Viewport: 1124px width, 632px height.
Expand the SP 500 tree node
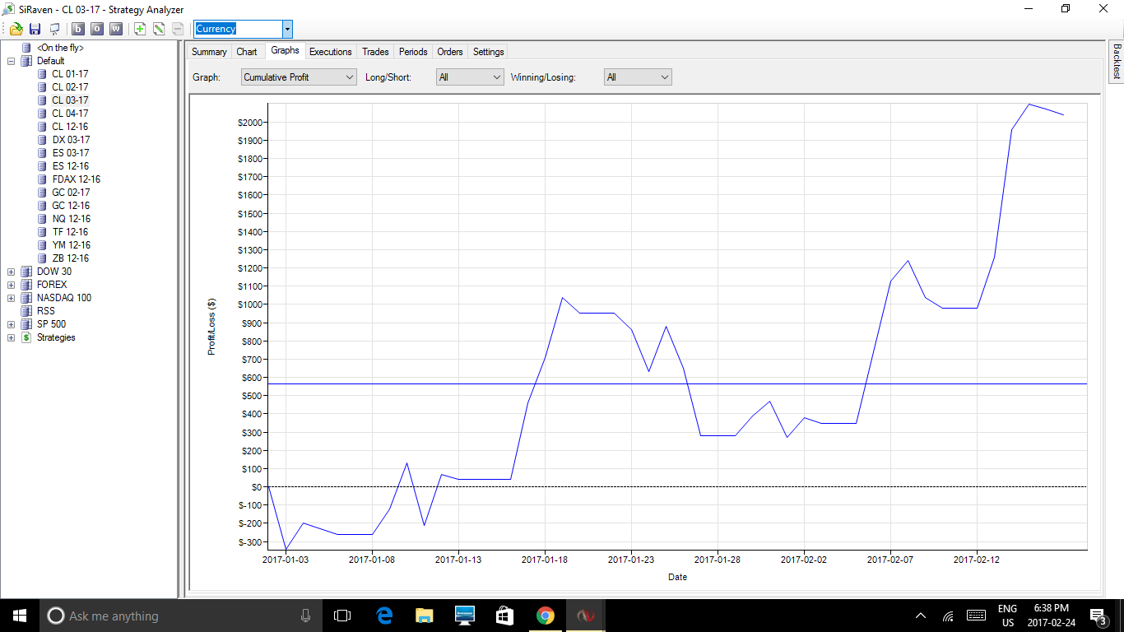point(12,324)
